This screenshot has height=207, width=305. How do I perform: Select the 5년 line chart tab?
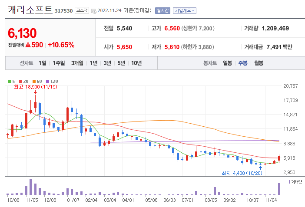coord(121,63)
